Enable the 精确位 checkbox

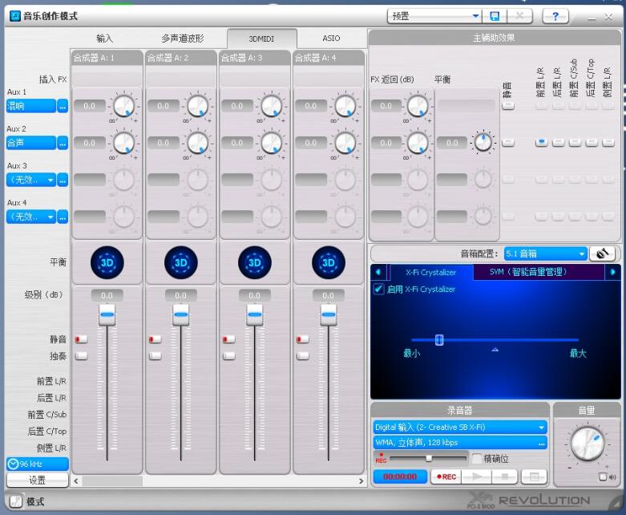point(477,459)
